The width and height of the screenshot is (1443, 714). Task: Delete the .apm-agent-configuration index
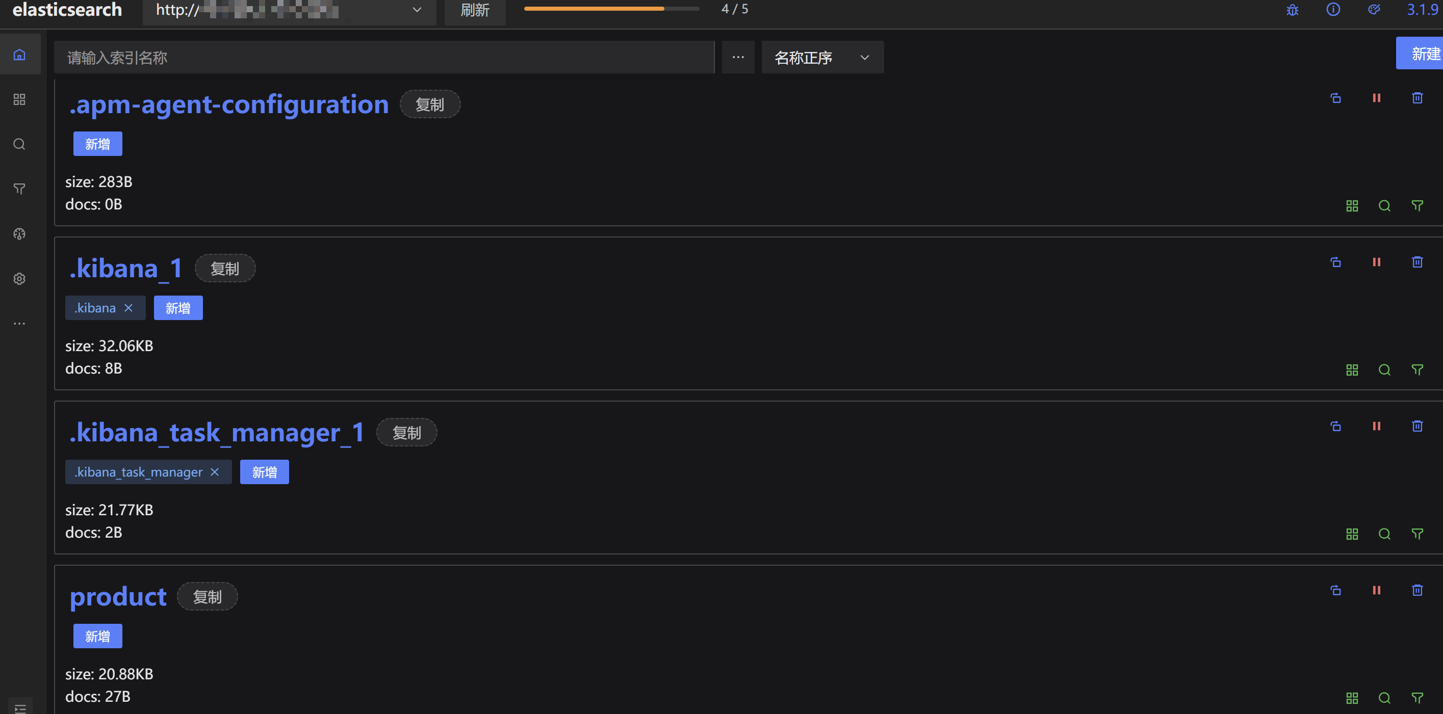[1417, 98]
